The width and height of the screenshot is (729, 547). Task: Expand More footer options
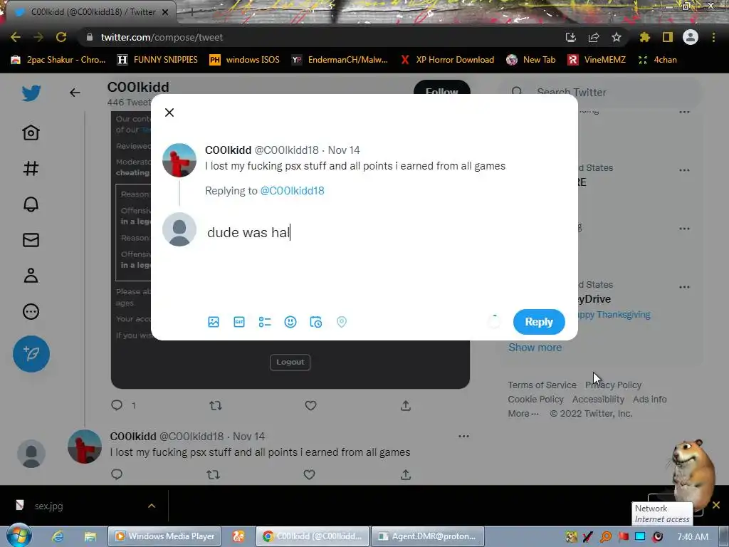click(523, 414)
